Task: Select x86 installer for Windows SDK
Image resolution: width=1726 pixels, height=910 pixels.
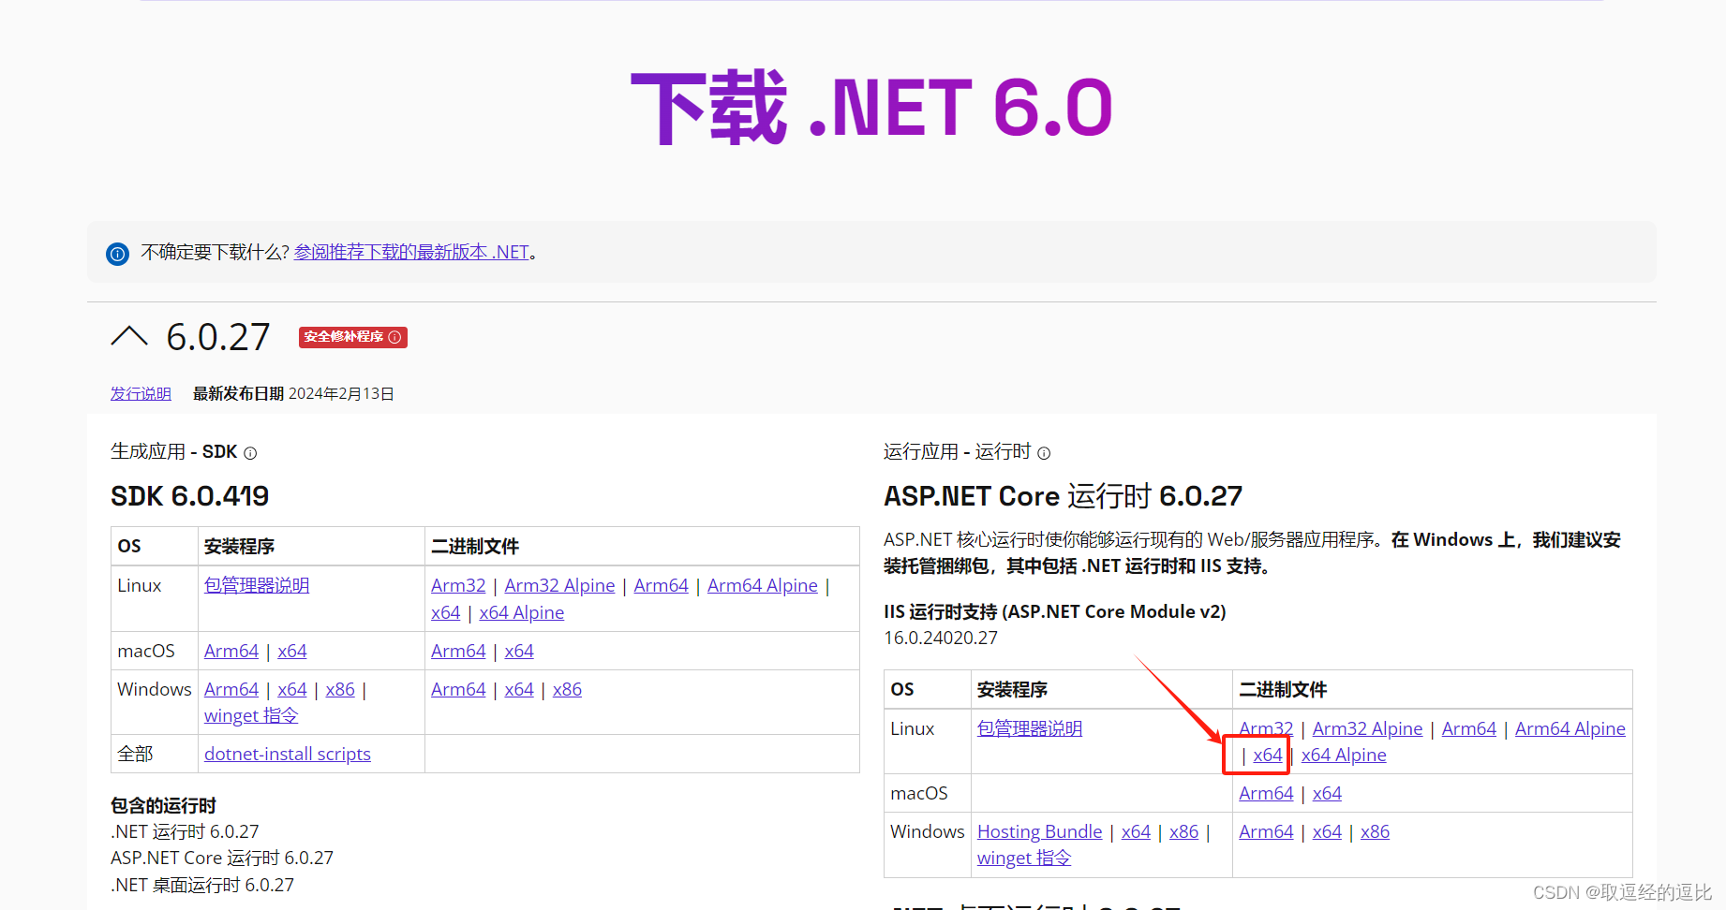Action: point(340,689)
